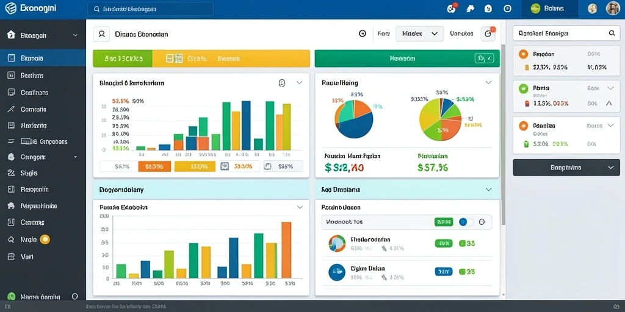The width and height of the screenshot is (625, 312).
Task: Toggle the check icon on the green banner
Action: coord(484,58)
